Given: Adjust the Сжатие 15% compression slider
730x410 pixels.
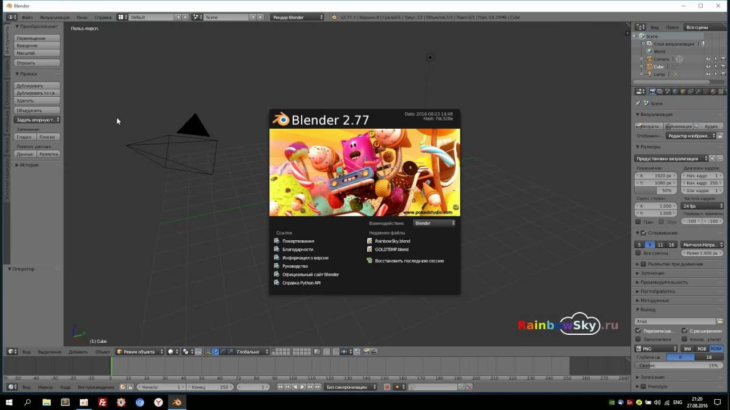Looking at the screenshot, I should click(679, 366).
